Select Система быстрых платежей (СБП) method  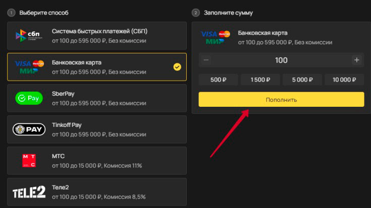[97, 36]
